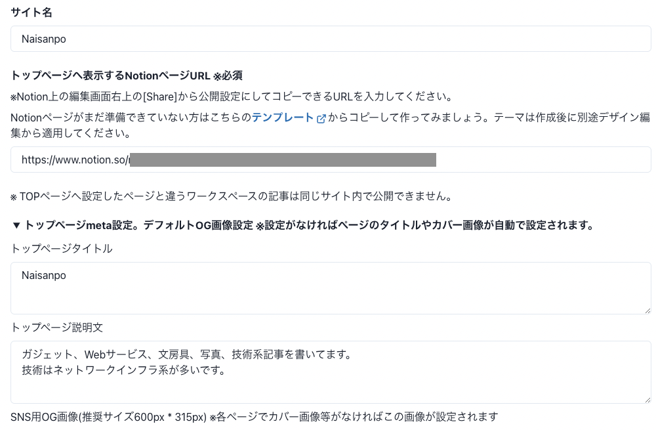
Task: Collapse the トップページmeta設定 disclosure triangle
Action: [16, 225]
